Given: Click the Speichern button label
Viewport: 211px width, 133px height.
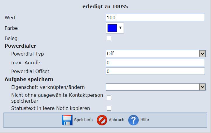Looking at the screenshot, I should pyautogui.click(x=83, y=120).
